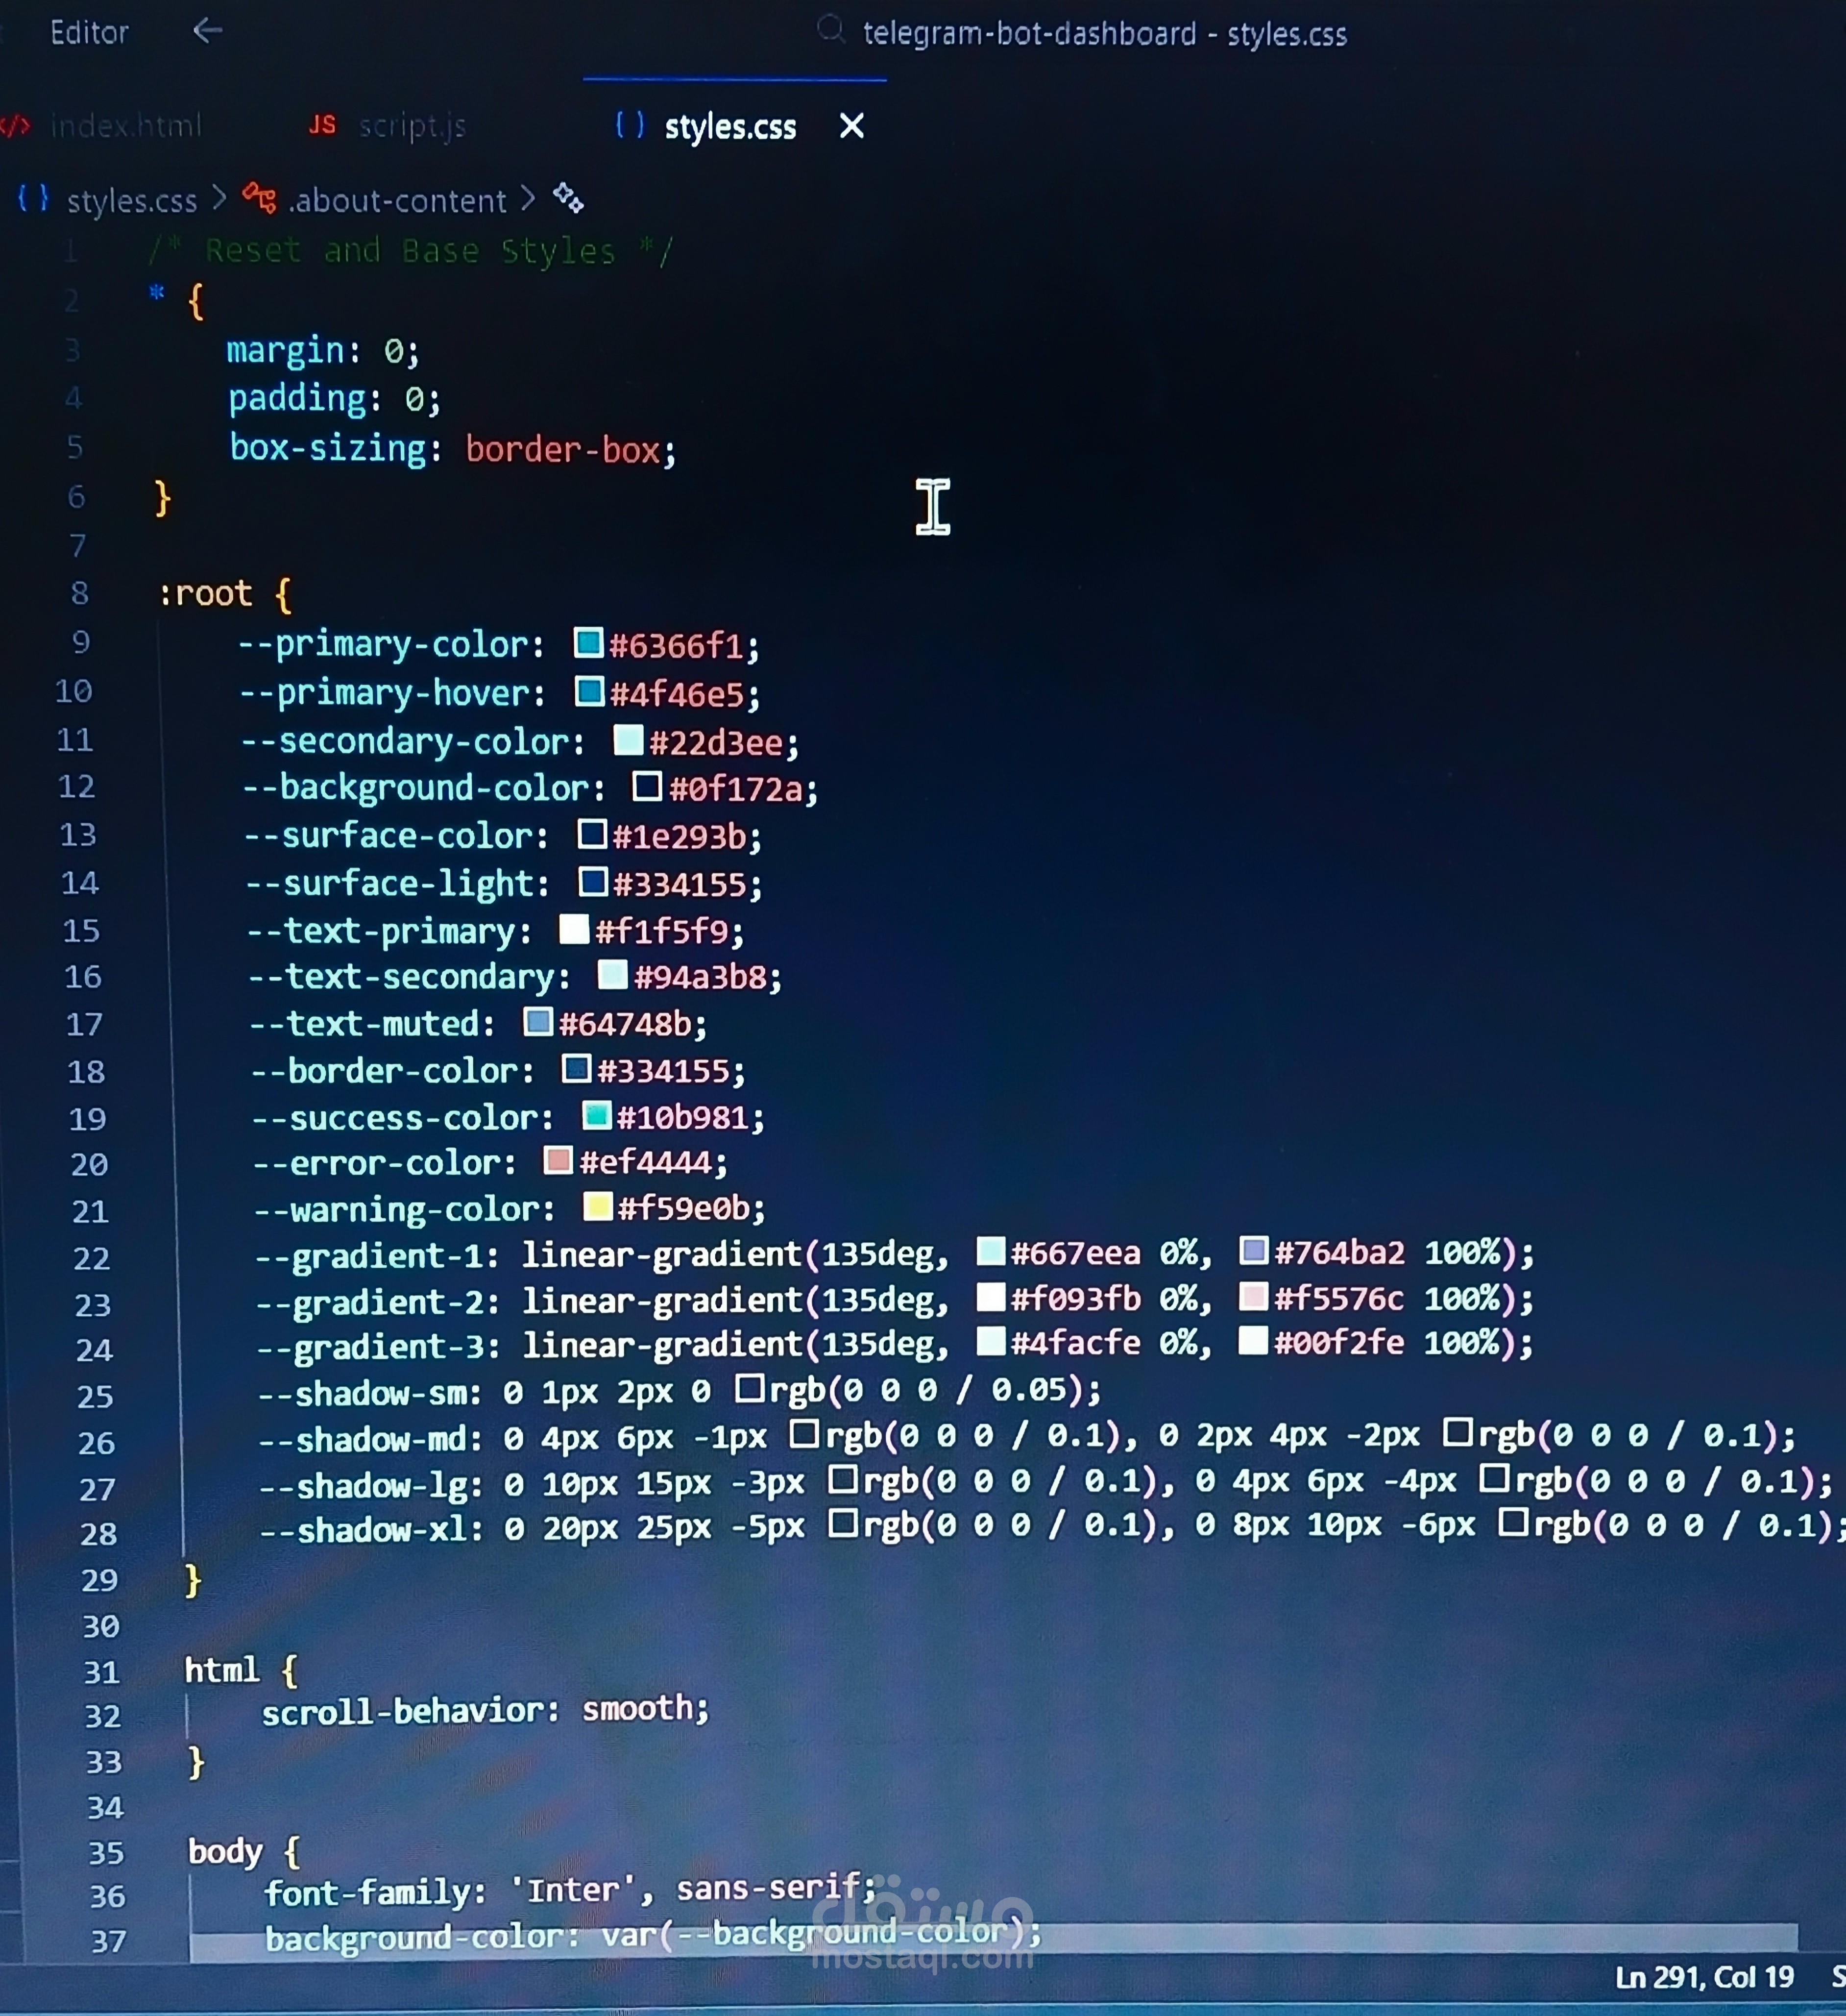This screenshot has width=1846, height=2016.
Task: Click the #f5576c swatch in gradient-2
Action: tap(1254, 1297)
